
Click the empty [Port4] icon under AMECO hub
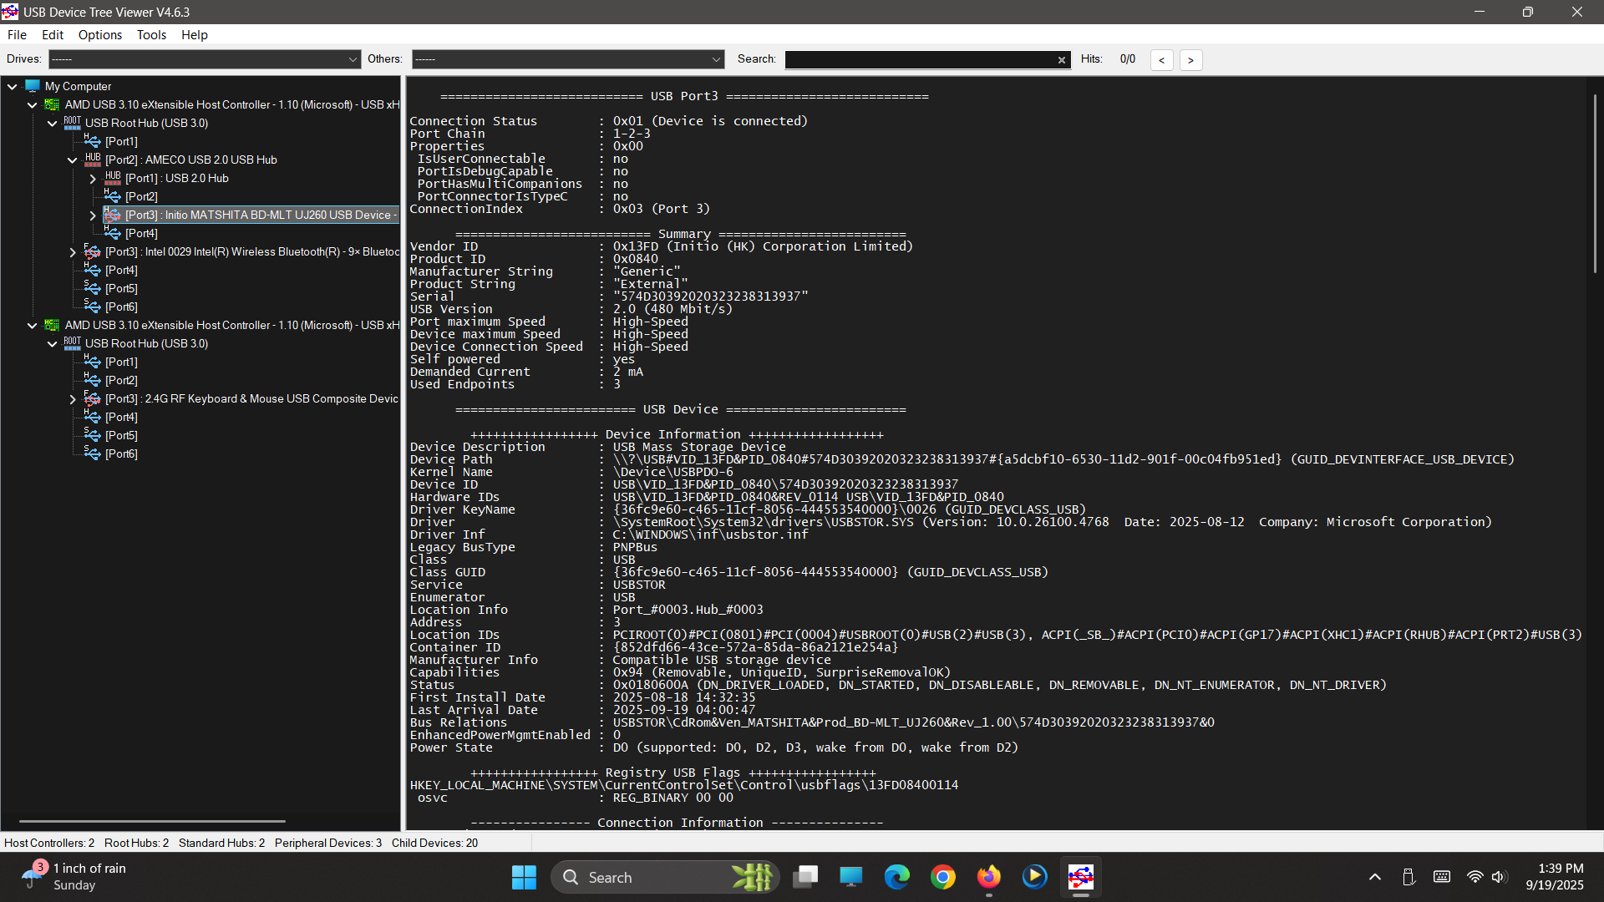(113, 233)
